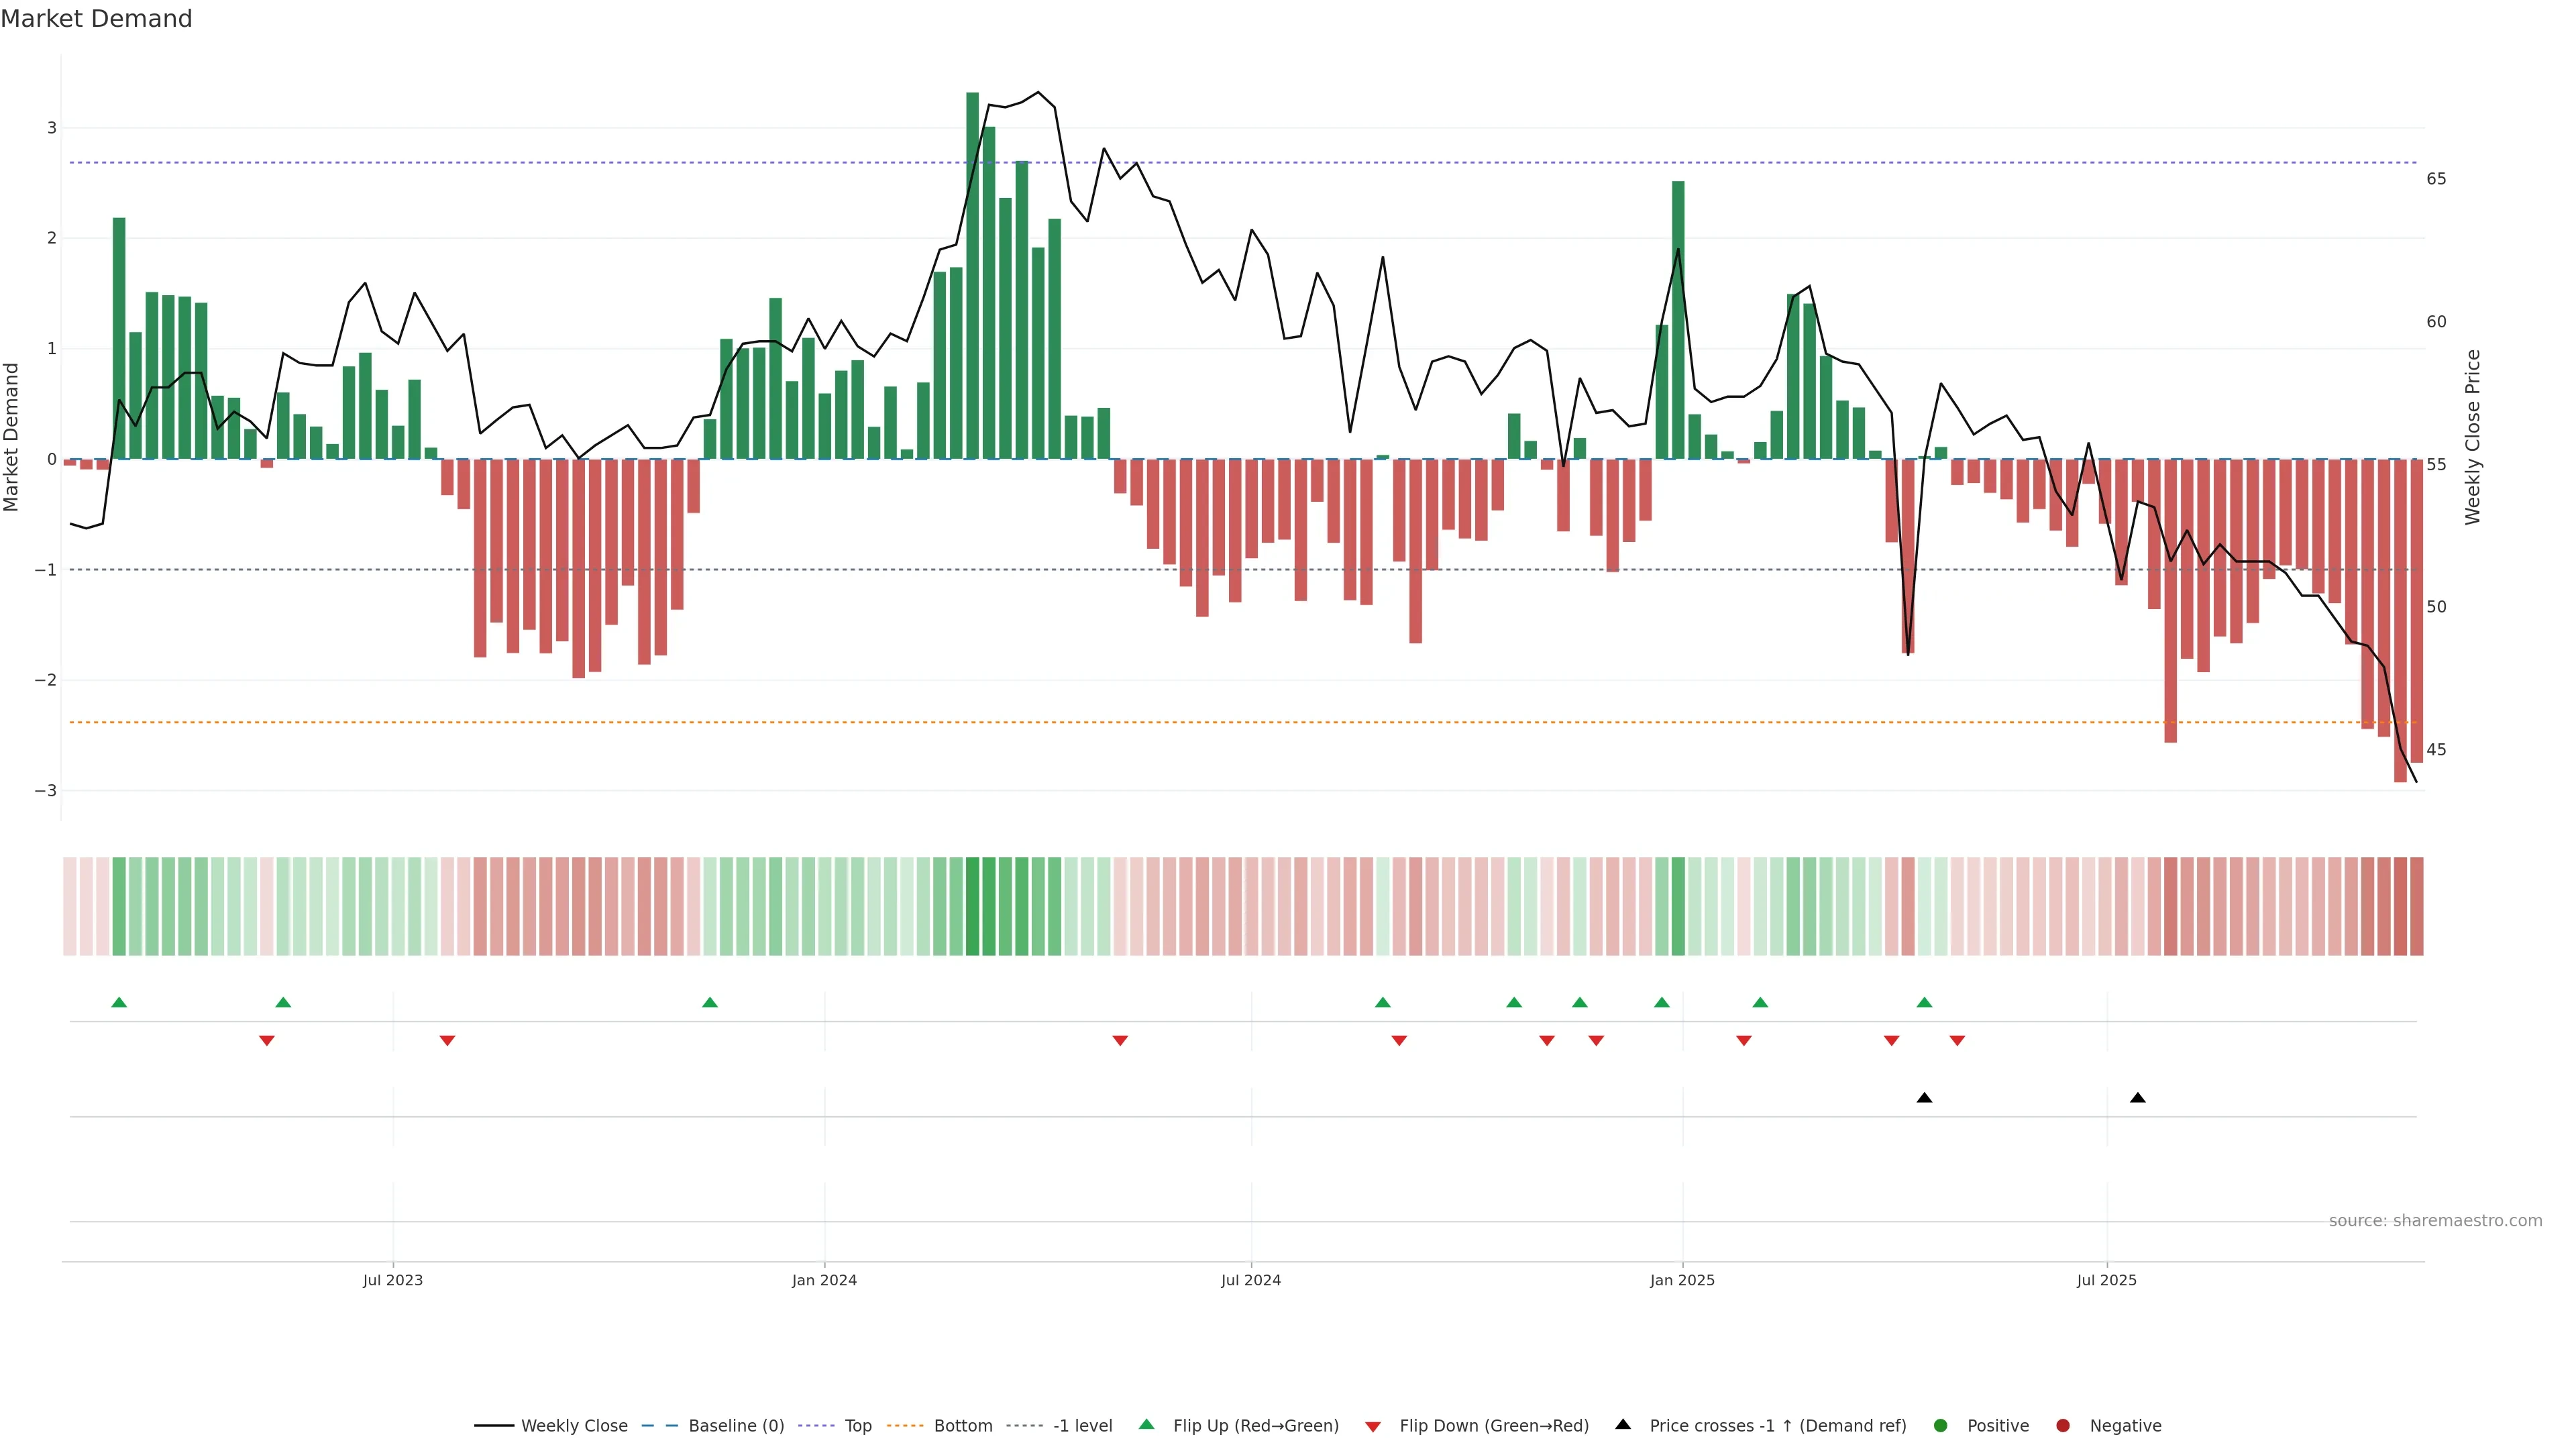Click the black triangle Price crosses legend icon

point(1623,1424)
